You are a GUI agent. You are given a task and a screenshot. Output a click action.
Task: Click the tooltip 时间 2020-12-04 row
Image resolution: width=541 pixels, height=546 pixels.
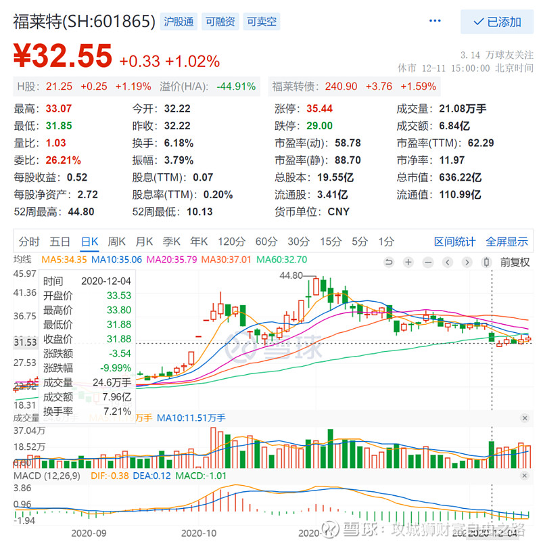coord(87,281)
